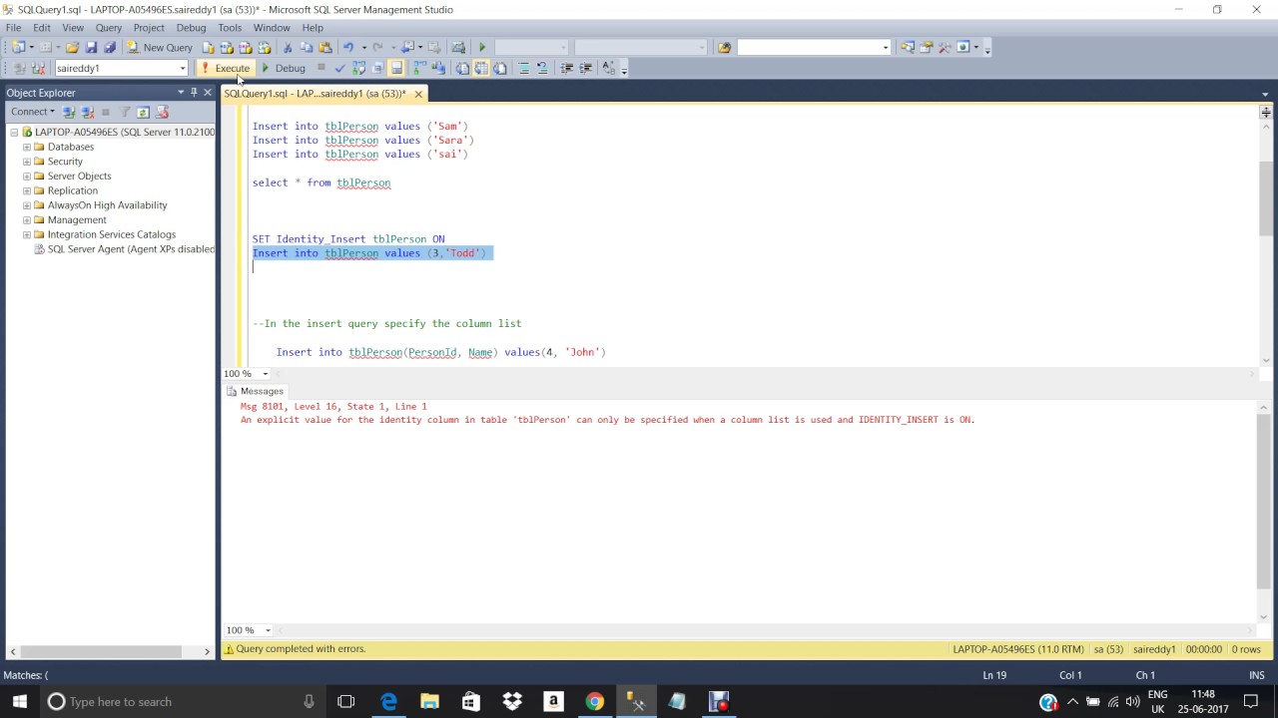Click the Parse query checkmark icon

click(339, 68)
